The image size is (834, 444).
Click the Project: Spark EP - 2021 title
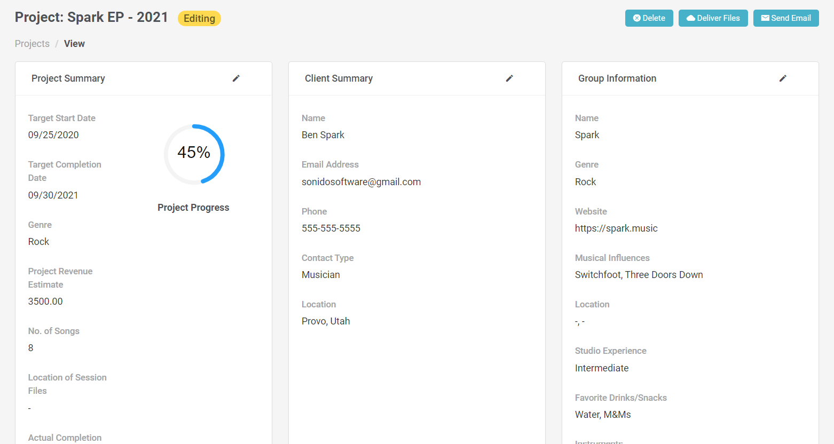tap(91, 18)
